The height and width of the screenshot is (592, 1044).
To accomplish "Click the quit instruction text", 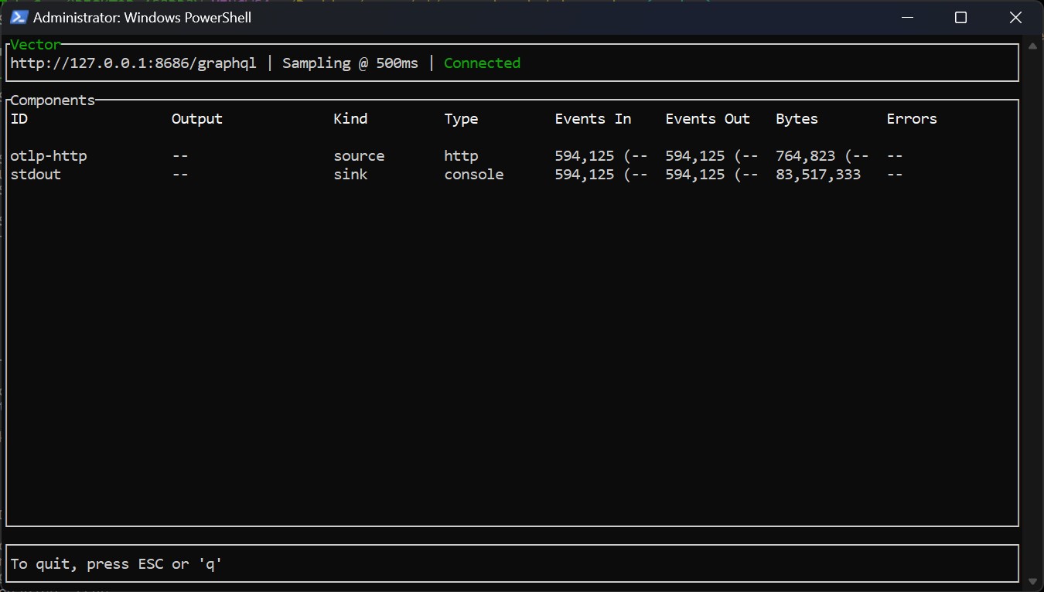I will pyautogui.click(x=116, y=564).
